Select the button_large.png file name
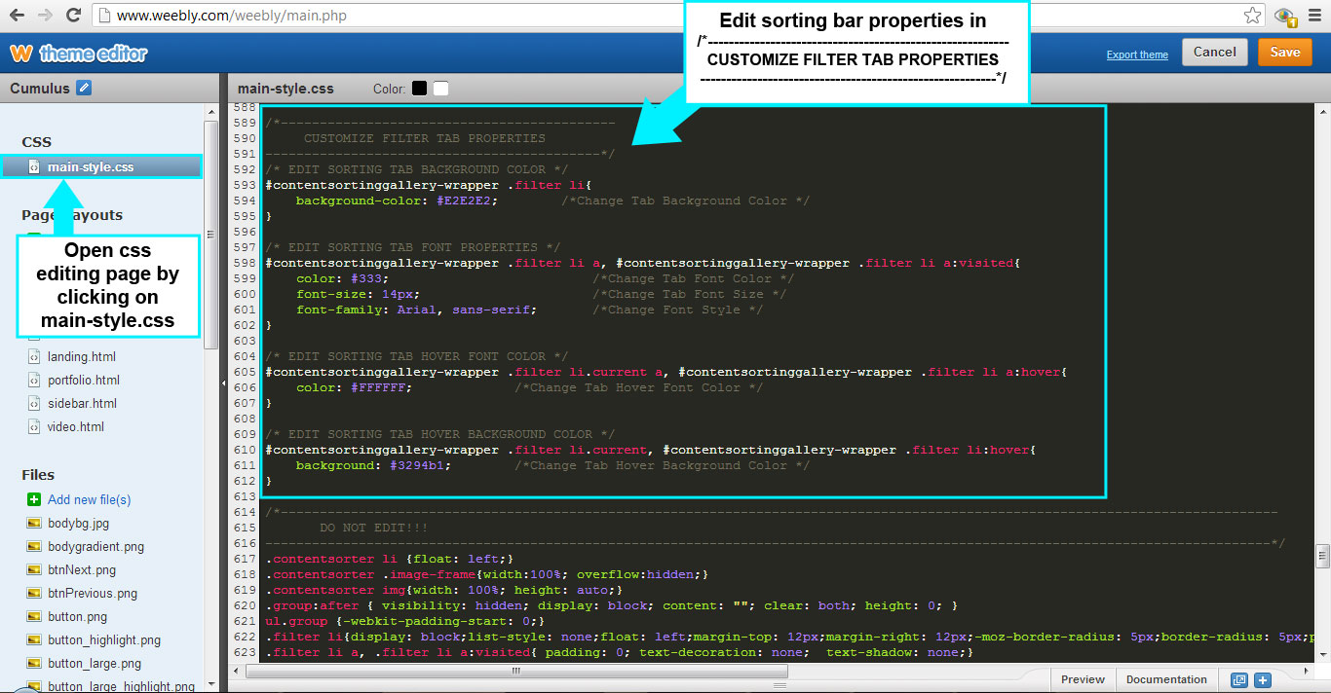The height and width of the screenshot is (693, 1331). click(95, 664)
